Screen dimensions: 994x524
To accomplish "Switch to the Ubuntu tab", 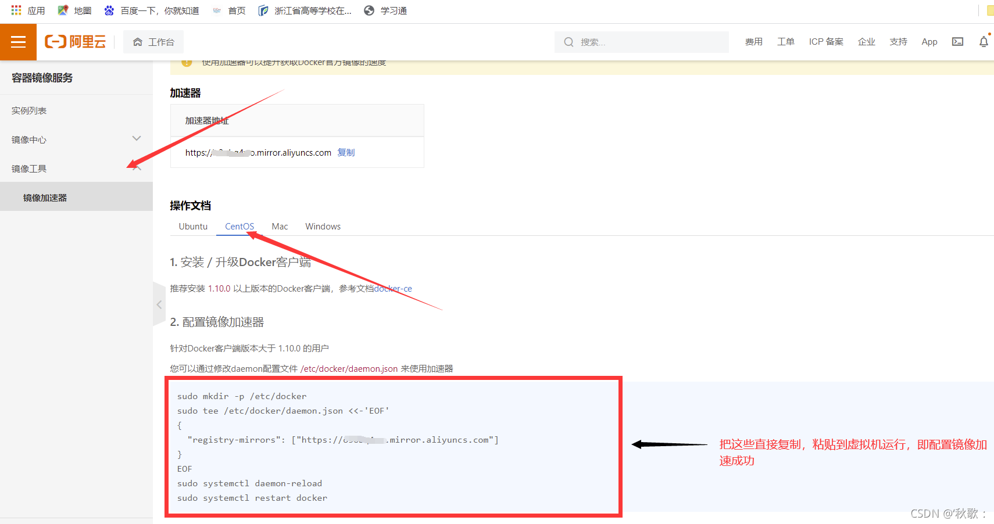I will [193, 227].
